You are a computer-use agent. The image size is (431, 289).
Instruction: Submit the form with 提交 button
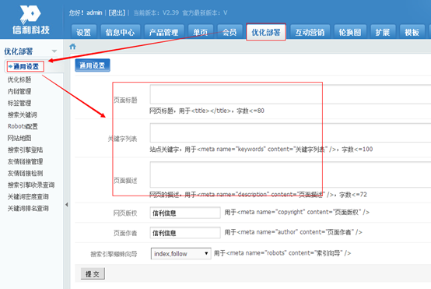click(x=93, y=273)
